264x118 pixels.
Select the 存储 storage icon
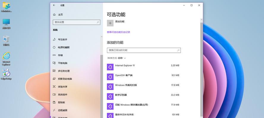(x=54, y=55)
